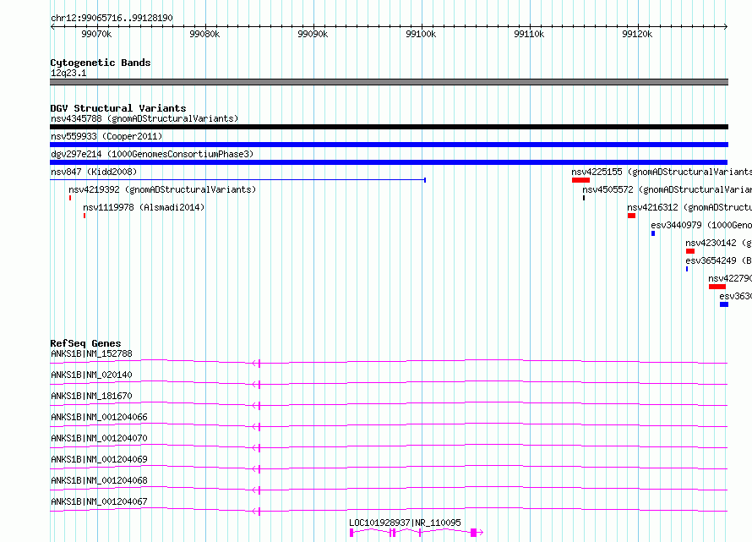Image resolution: width=752 pixels, height=542 pixels.
Task: Select the red nsv4230142 variant block
Action: 690,251
